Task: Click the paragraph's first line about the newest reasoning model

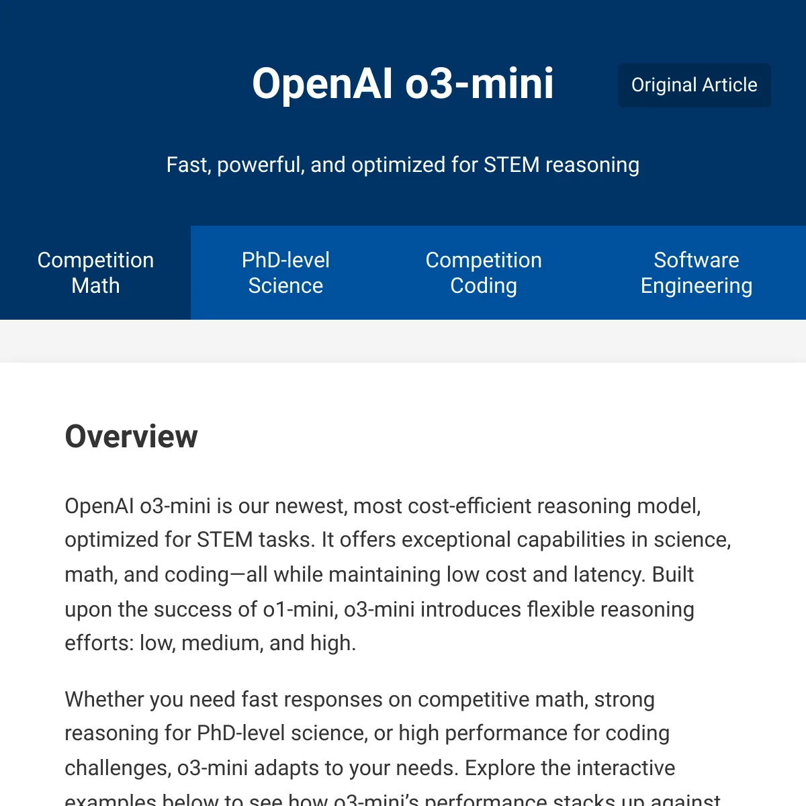Action: 383,506
